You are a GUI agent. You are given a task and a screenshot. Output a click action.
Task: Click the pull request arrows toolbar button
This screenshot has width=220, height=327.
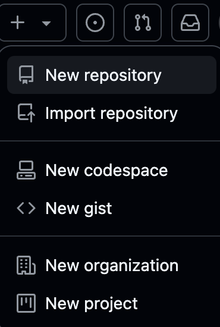143,23
